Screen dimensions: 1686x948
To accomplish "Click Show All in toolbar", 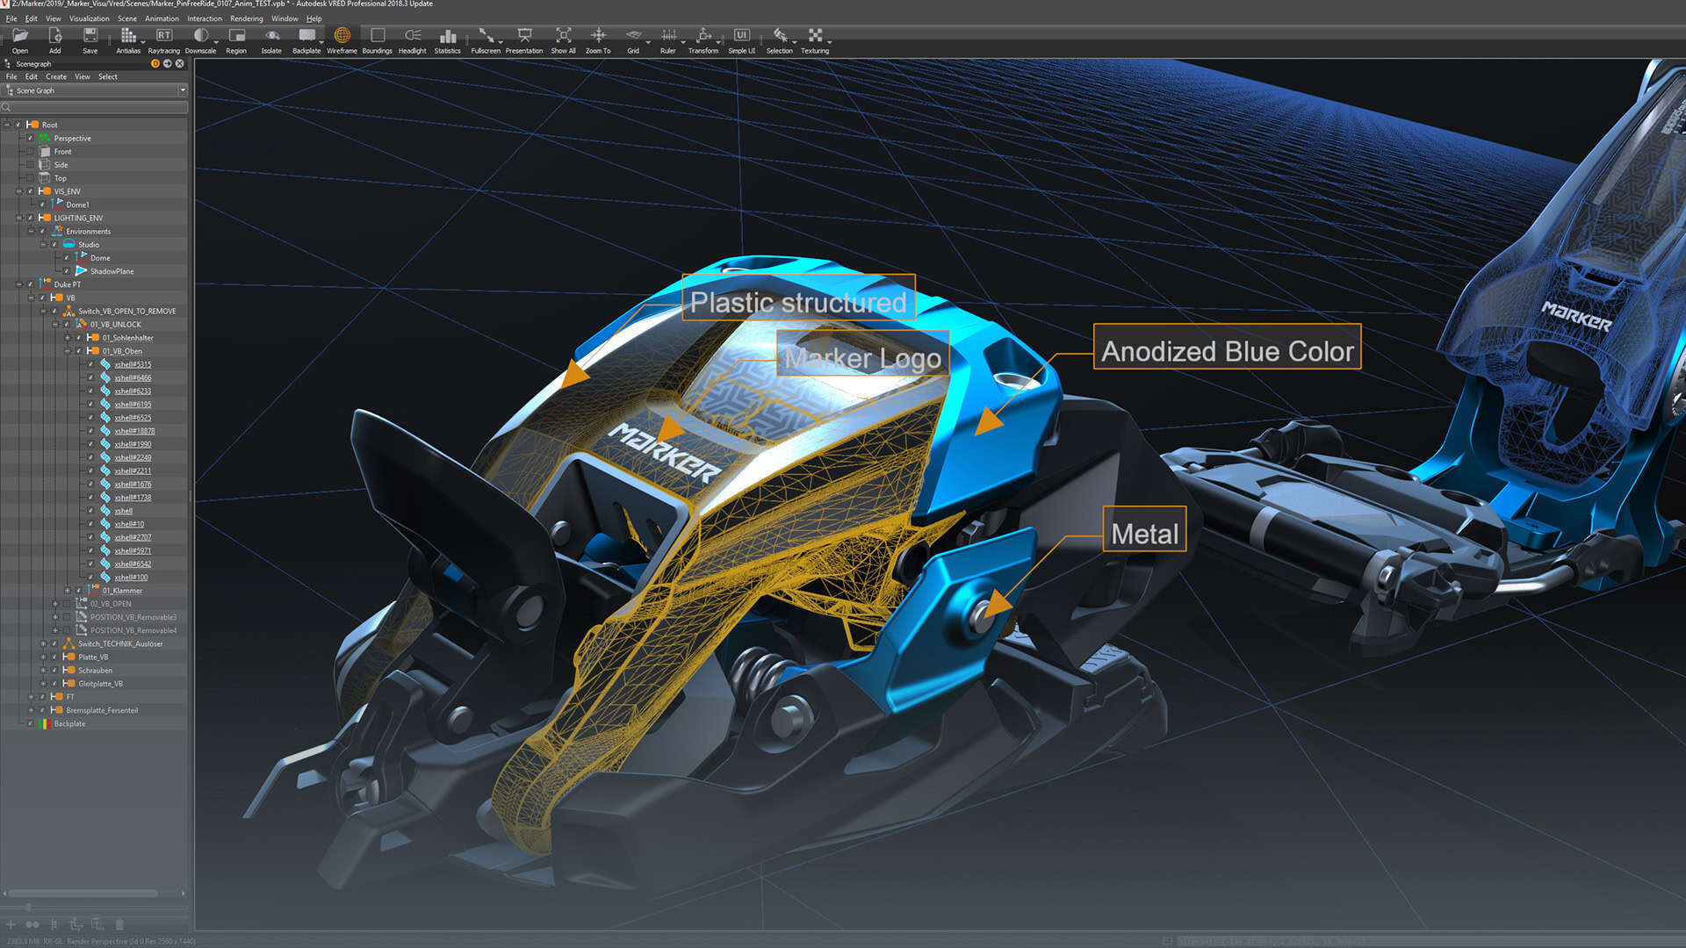I will [564, 40].
